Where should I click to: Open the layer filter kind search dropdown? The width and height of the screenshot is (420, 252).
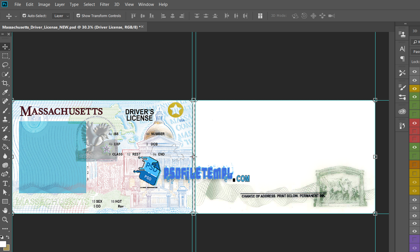415,42
